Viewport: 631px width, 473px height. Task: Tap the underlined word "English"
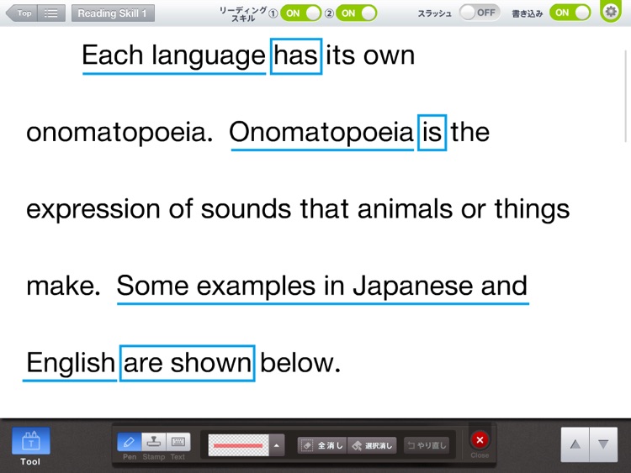pos(71,365)
